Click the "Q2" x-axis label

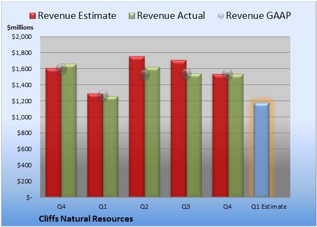(x=144, y=207)
